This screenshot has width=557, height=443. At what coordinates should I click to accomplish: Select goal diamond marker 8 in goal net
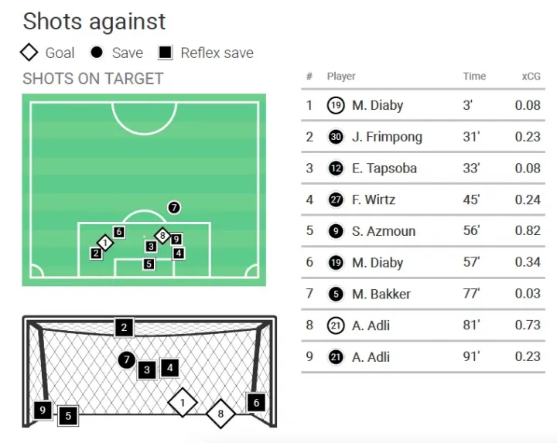click(x=220, y=414)
